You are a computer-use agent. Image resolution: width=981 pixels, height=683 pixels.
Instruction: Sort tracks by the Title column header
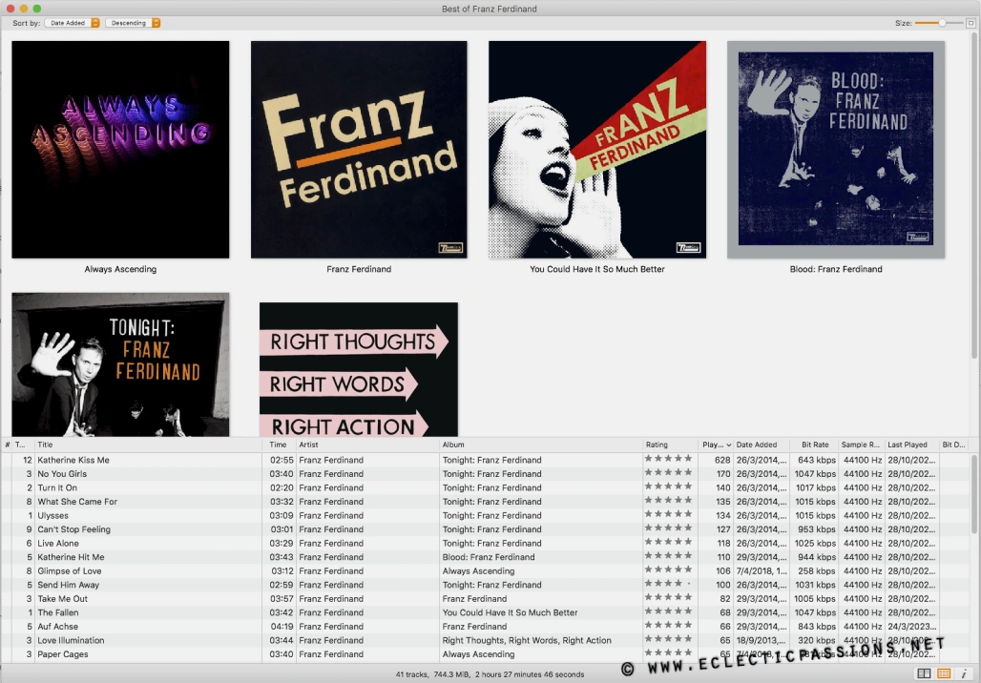tap(148, 445)
